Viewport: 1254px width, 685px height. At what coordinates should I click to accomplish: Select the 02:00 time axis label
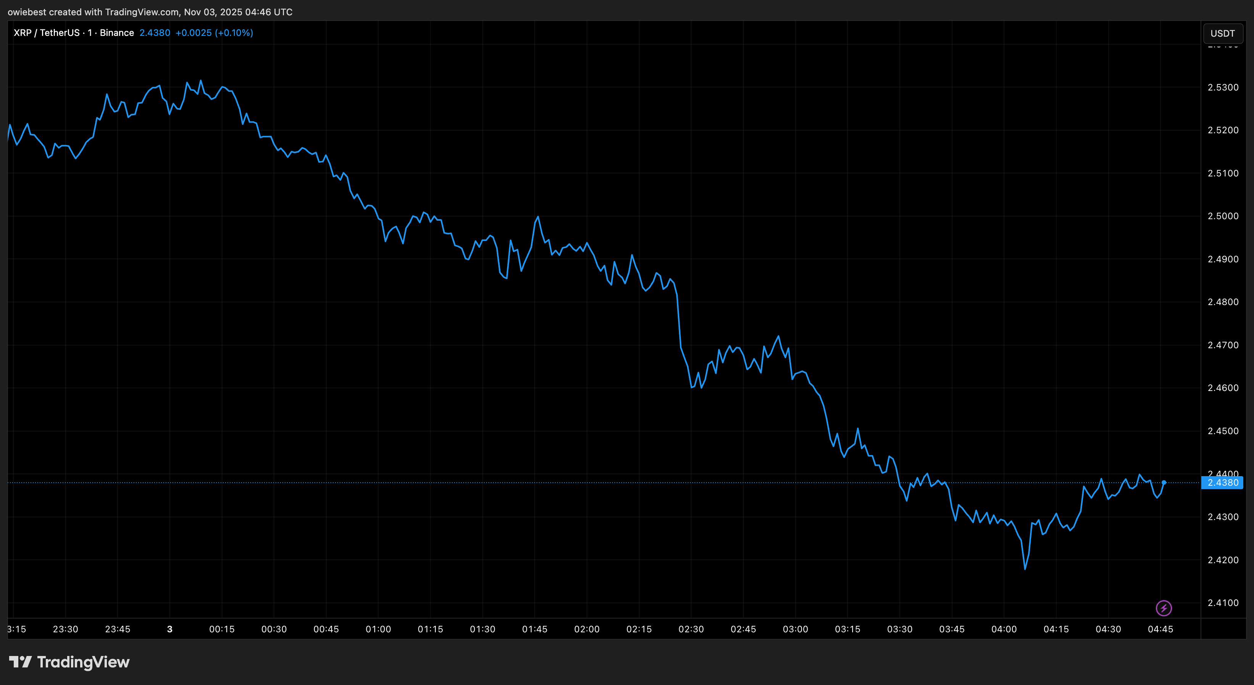coord(587,629)
